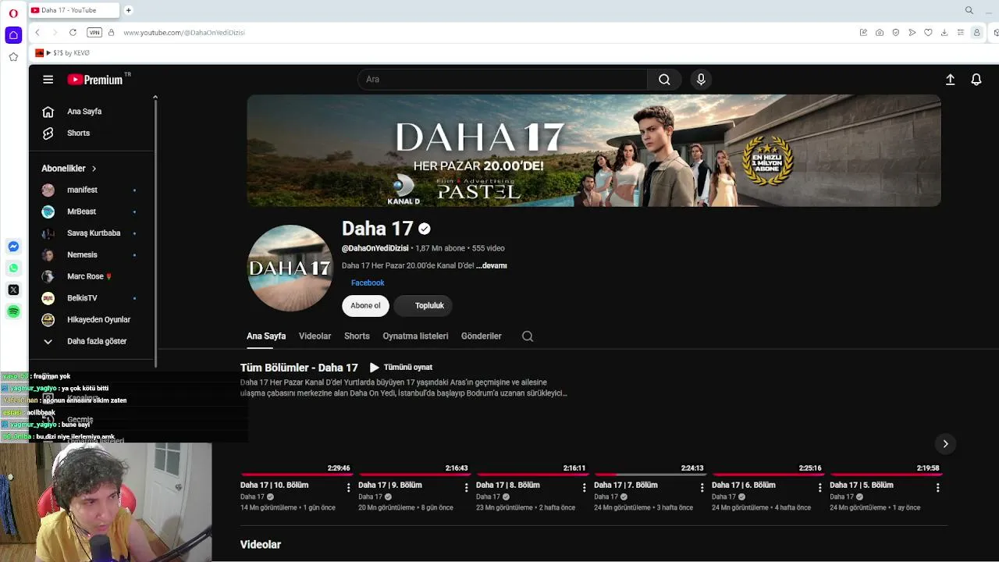Image resolution: width=999 pixels, height=562 pixels.
Task: Open the browser downloads icon
Action: (944, 32)
